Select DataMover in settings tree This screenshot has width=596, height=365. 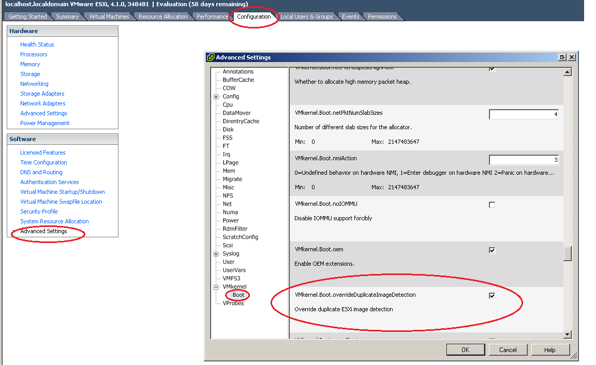[x=237, y=113]
